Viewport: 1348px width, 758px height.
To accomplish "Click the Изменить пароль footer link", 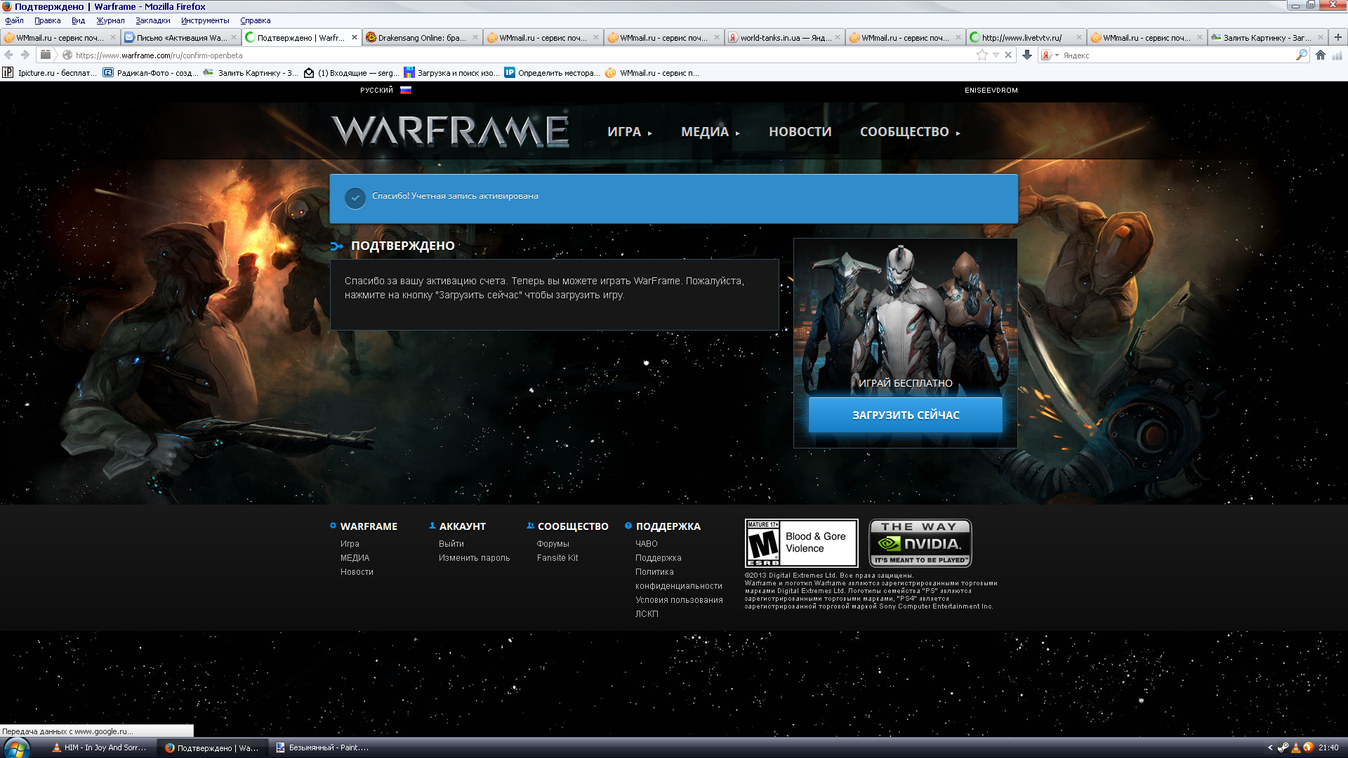I will click(474, 558).
